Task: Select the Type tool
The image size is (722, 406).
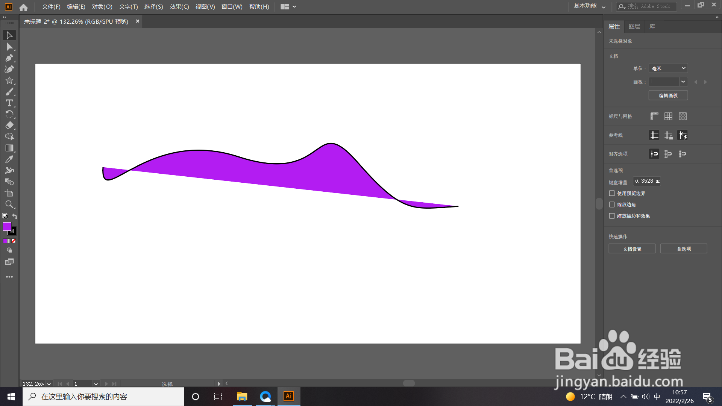Action: coord(9,103)
